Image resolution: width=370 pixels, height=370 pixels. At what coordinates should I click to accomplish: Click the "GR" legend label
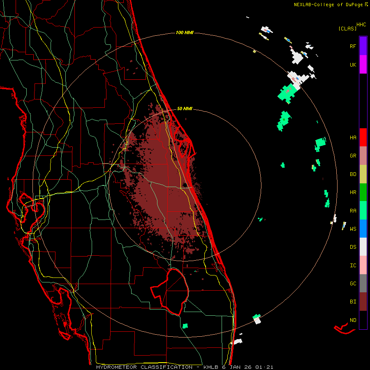pyautogui.click(x=353, y=156)
